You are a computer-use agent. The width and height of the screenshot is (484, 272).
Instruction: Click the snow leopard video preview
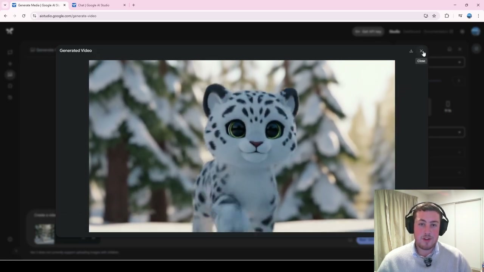tap(242, 146)
